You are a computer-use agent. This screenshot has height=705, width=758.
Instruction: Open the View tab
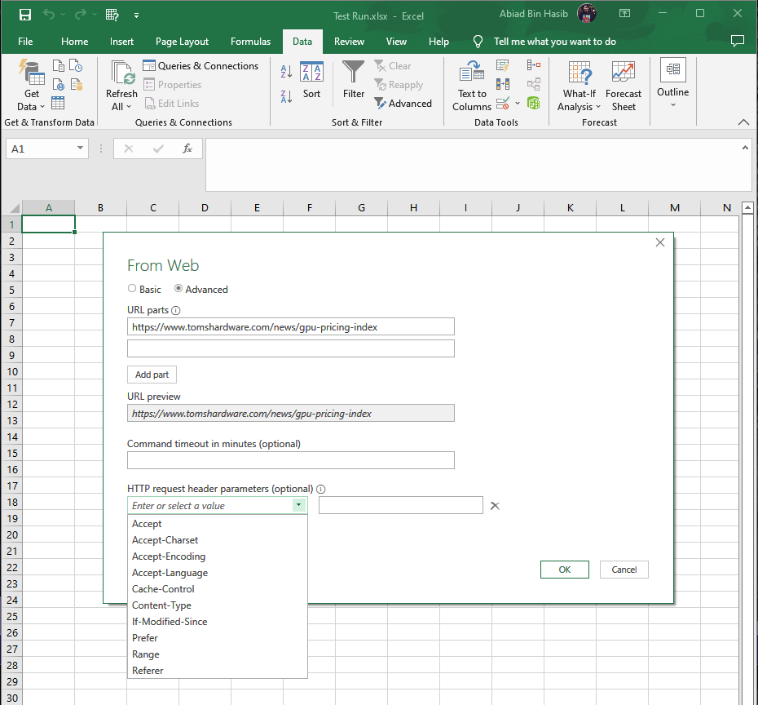coord(396,42)
